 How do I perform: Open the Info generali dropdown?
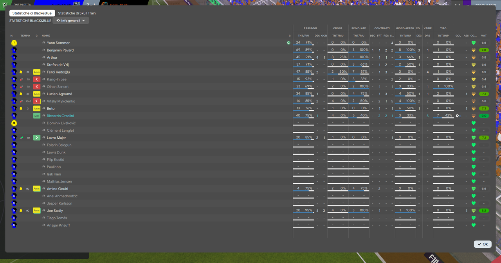(71, 21)
